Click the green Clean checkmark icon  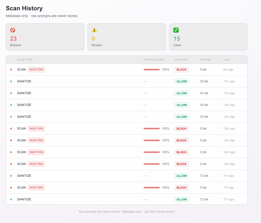coord(176,30)
